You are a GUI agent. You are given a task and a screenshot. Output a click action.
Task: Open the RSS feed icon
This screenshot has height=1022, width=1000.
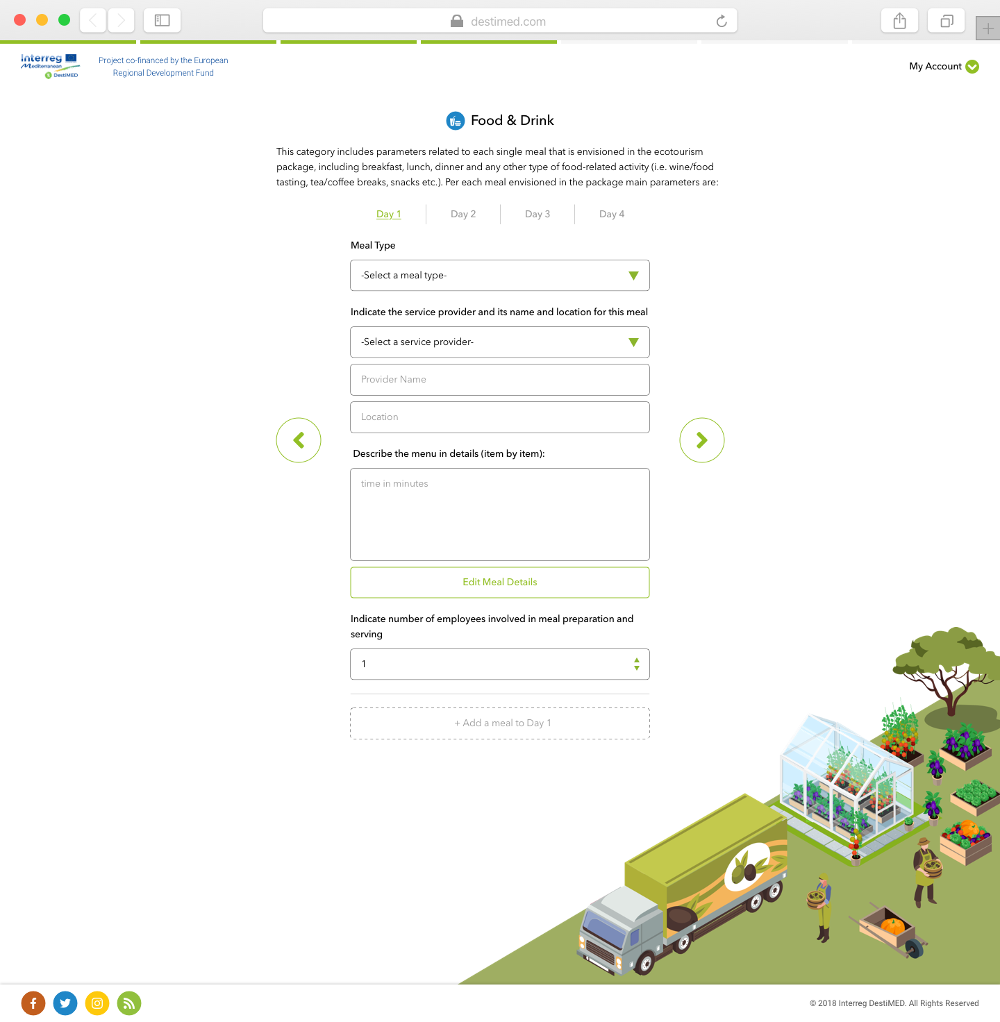(x=129, y=1003)
